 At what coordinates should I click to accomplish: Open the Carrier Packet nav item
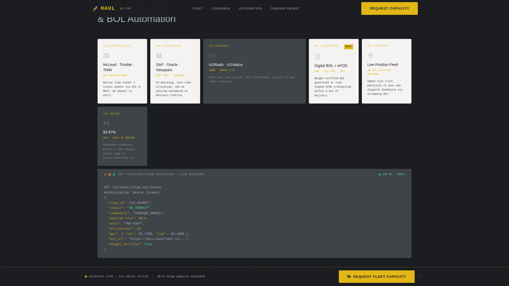tap(285, 8)
